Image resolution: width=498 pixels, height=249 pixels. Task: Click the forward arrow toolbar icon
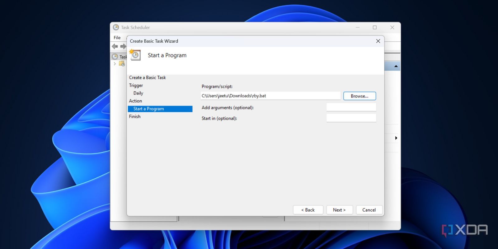[x=123, y=46]
